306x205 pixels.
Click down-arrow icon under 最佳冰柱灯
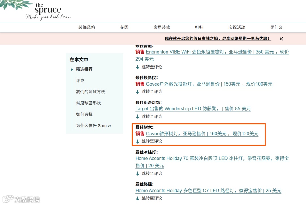click(138, 173)
